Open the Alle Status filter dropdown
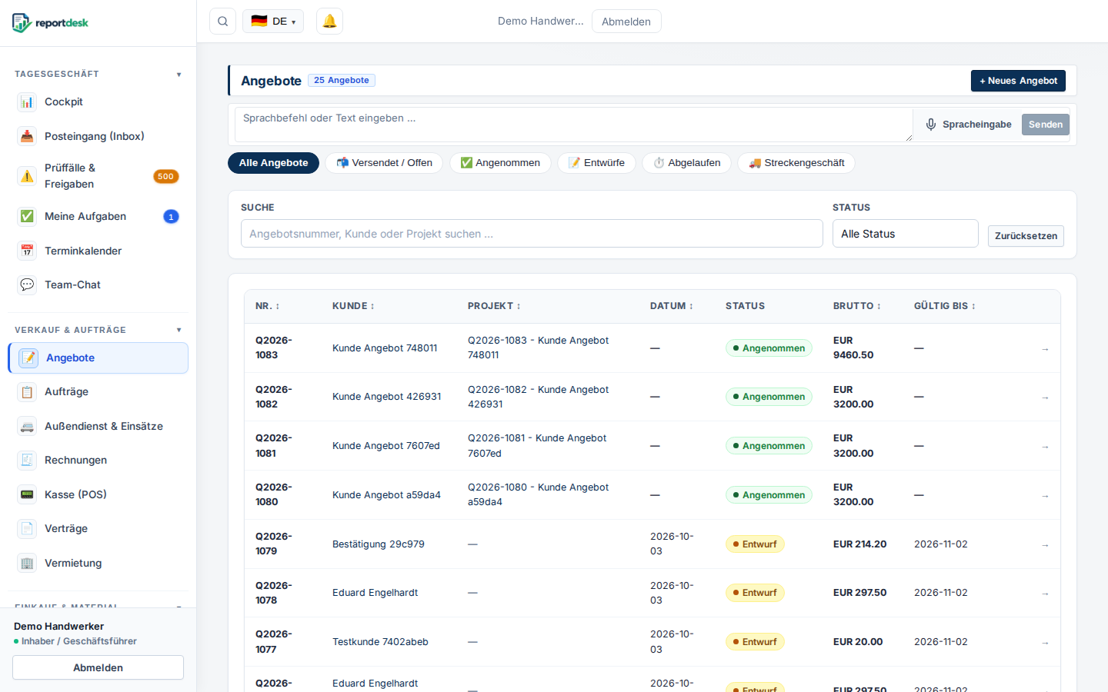The width and height of the screenshot is (1108, 692). (905, 234)
